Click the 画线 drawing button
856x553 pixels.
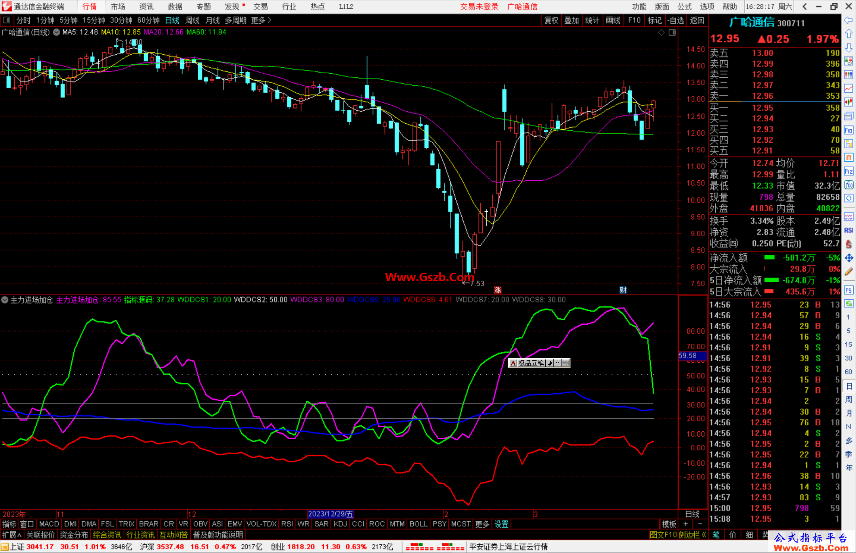(613, 20)
